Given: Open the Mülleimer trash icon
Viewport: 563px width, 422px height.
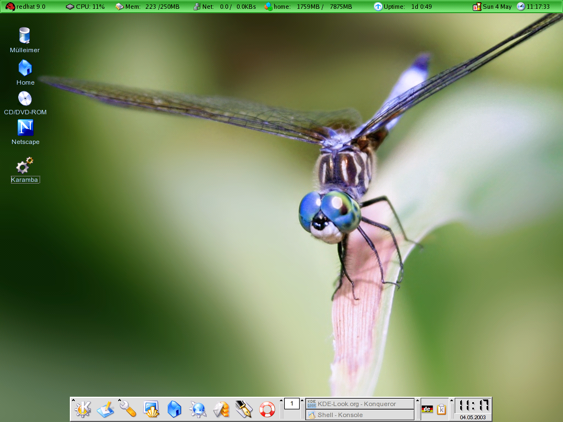Looking at the screenshot, I should coord(24,36).
